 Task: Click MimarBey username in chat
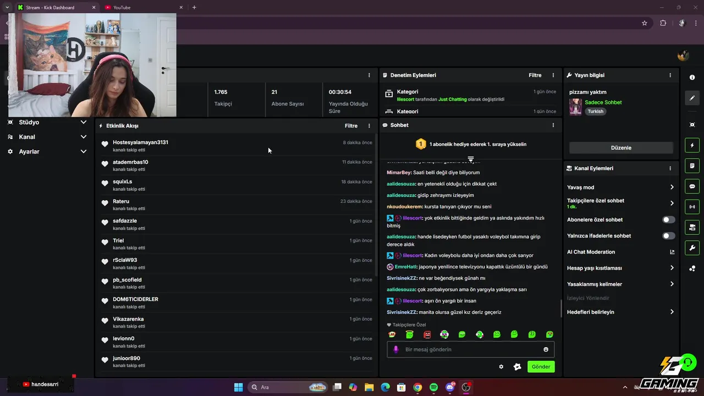399,173
